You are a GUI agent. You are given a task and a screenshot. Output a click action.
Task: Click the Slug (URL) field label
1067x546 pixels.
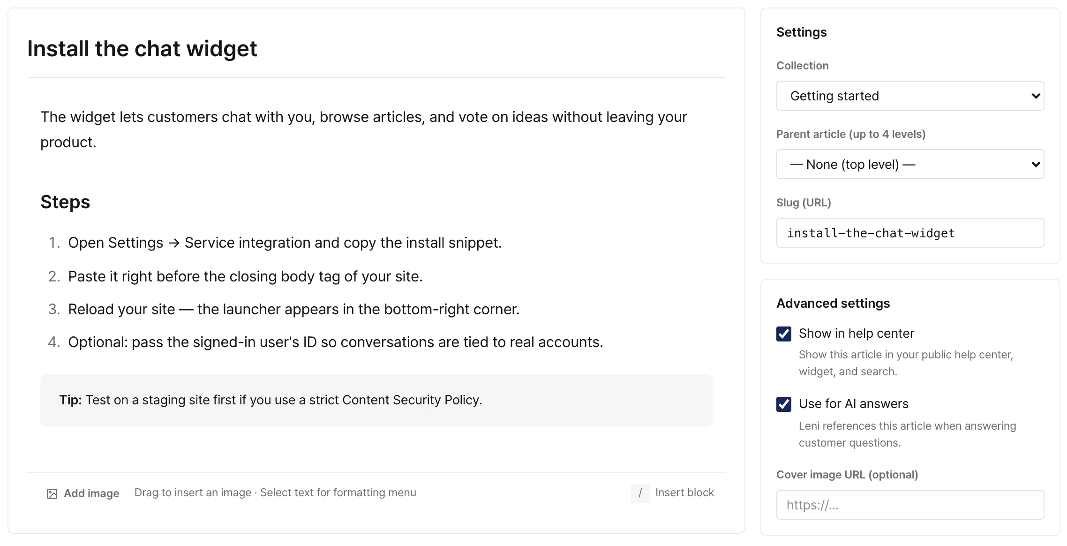804,203
